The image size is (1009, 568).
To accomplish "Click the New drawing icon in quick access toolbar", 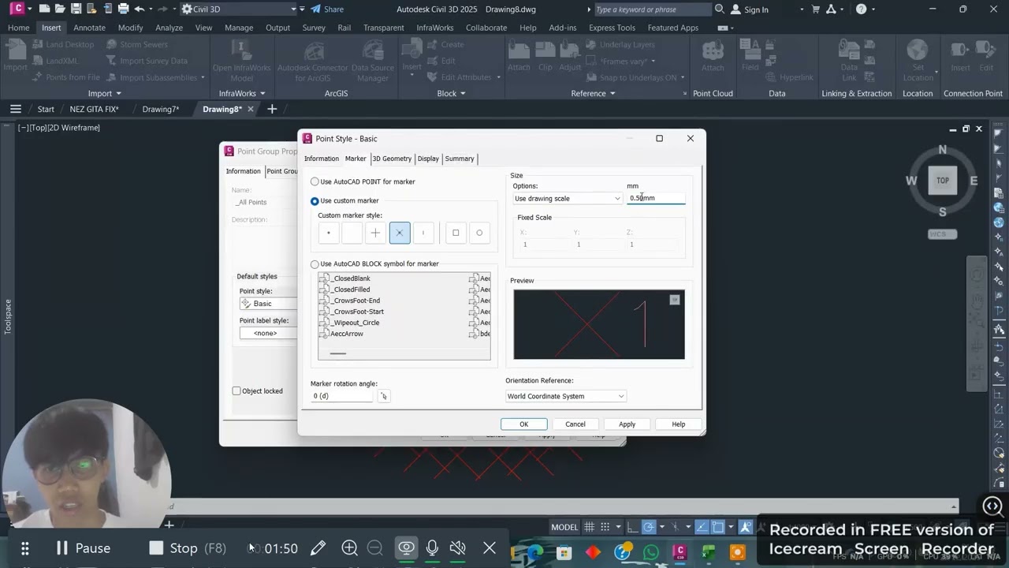I will tap(44, 9).
